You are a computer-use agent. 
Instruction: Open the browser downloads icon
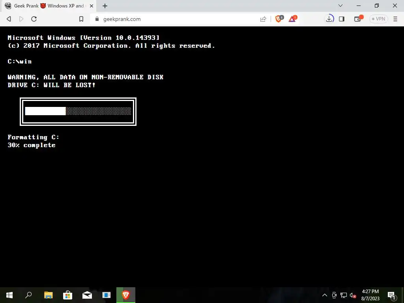(329, 19)
